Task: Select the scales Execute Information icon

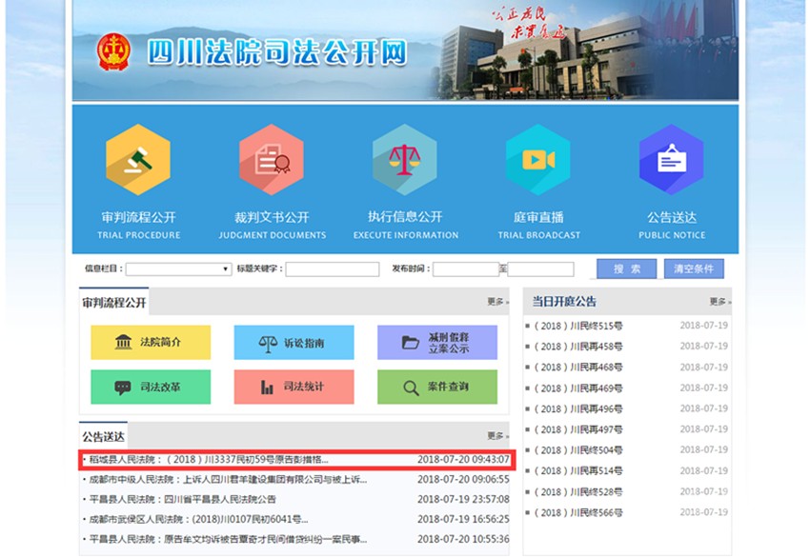Action: [405, 160]
